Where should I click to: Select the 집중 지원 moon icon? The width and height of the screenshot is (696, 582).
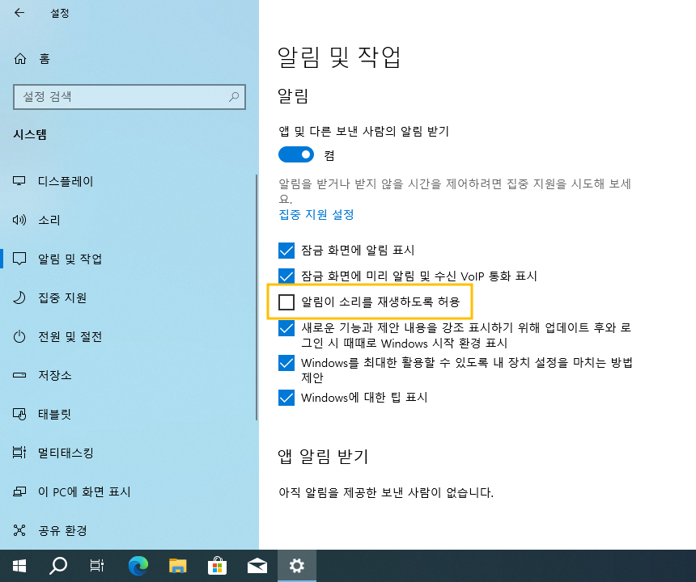point(19,297)
